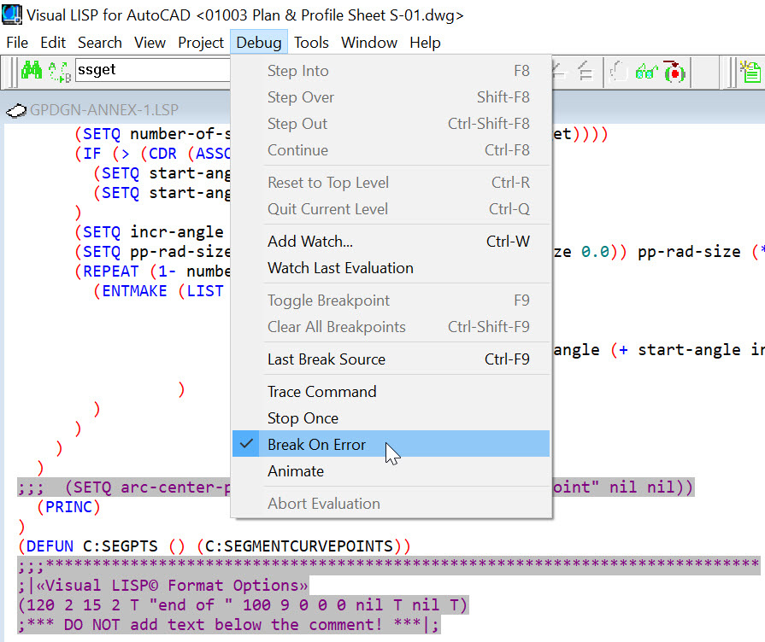Open the Tools menu

pos(311,42)
